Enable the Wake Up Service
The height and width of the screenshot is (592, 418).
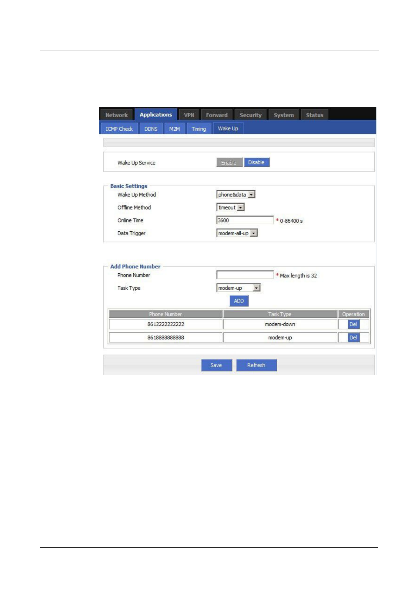point(229,162)
